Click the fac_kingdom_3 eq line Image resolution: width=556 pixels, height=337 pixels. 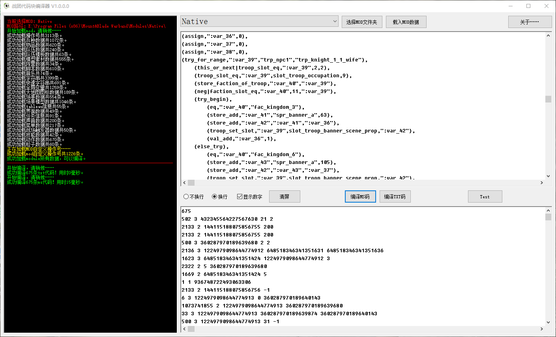pyautogui.click(x=256, y=107)
